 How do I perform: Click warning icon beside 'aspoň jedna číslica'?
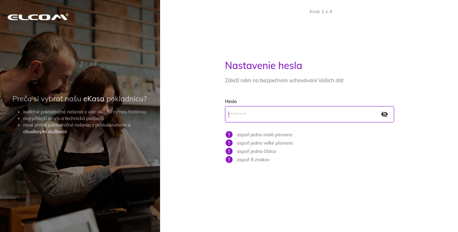tap(229, 151)
